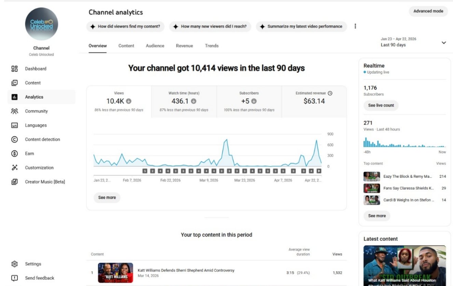
Task: Select the Languages sidebar icon
Action: pyautogui.click(x=14, y=126)
